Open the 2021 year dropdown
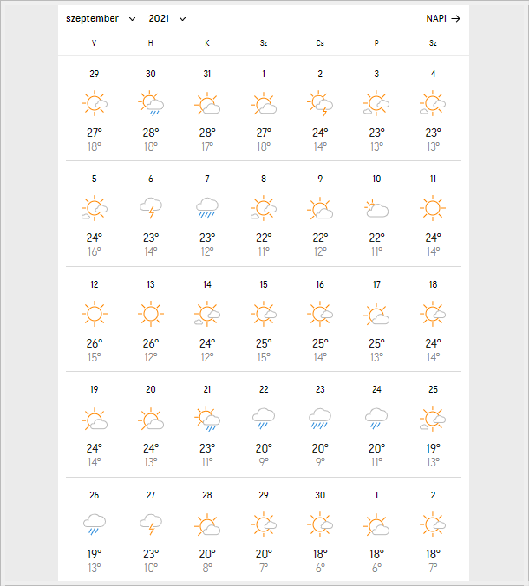The height and width of the screenshot is (586, 529). point(167,18)
